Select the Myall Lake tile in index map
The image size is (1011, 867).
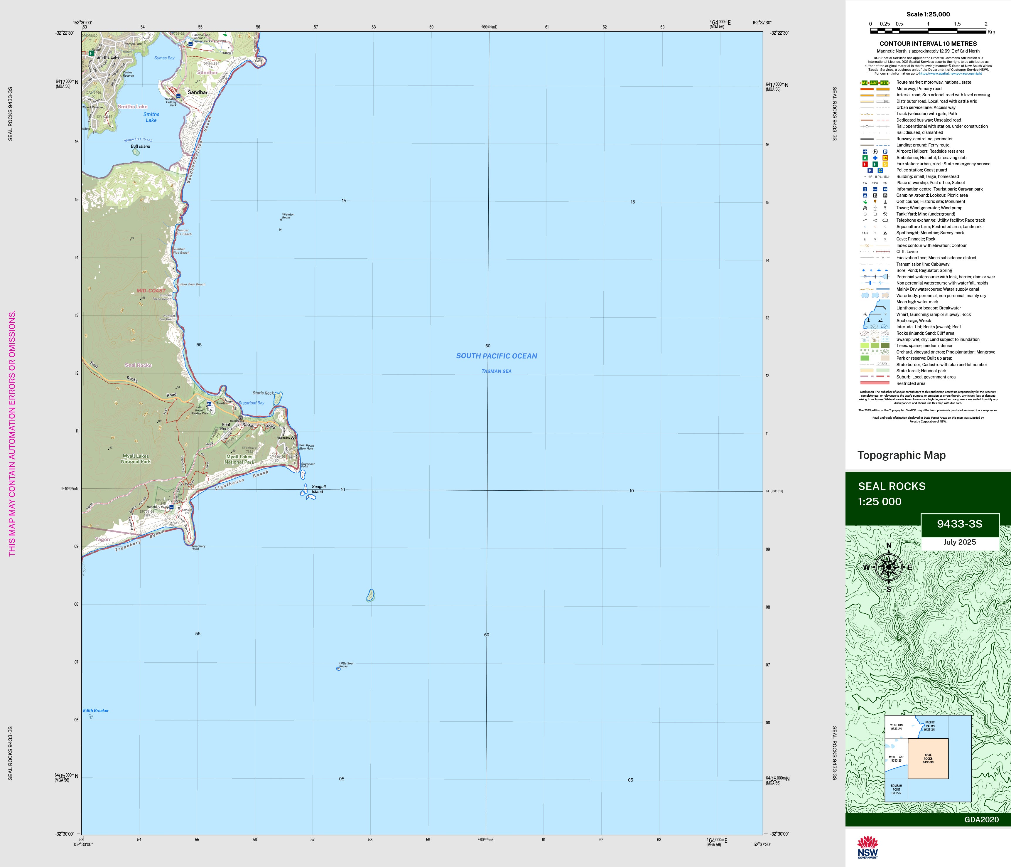click(x=896, y=759)
